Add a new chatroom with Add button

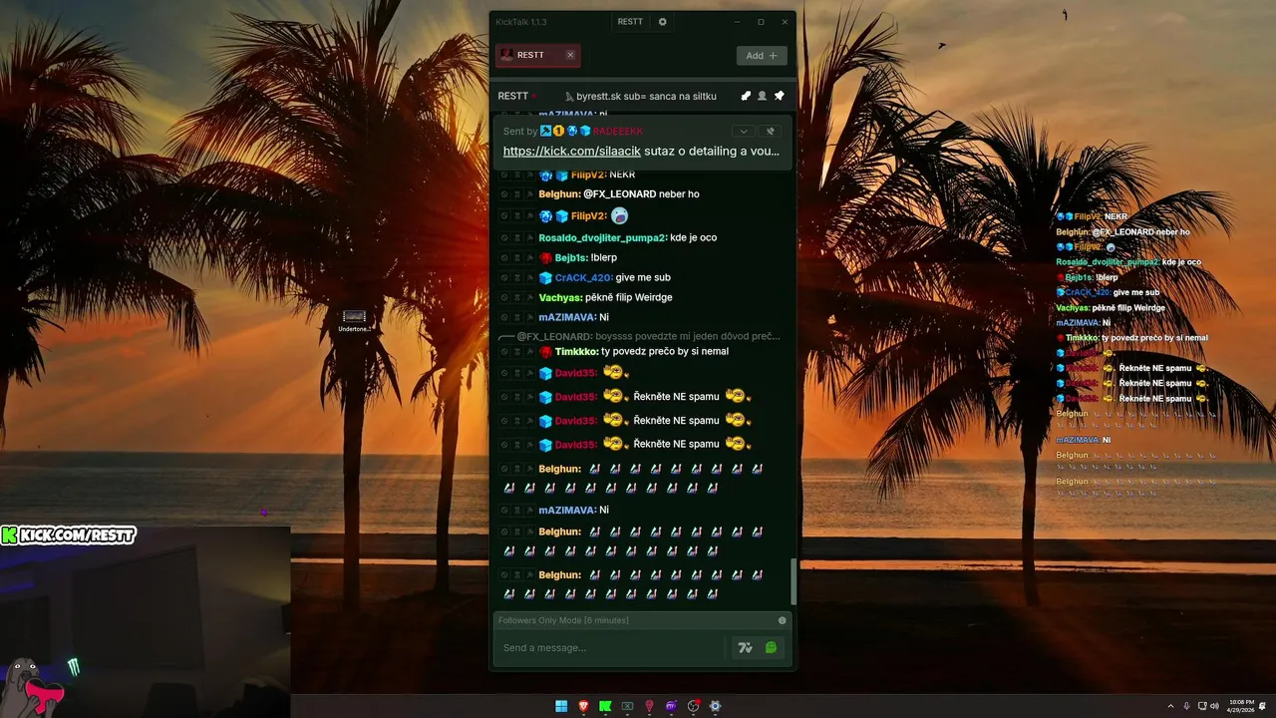click(x=762, y=56)
